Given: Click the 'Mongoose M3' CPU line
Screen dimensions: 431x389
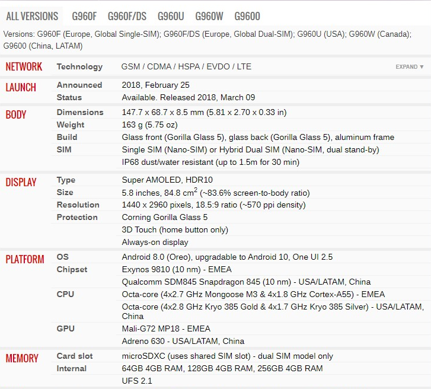Looking at the screenshot, I should 253,294.
